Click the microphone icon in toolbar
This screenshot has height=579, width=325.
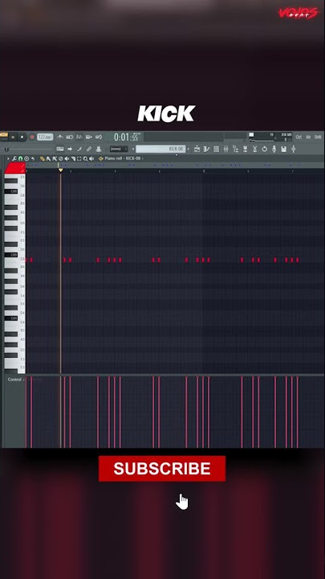(x=274, y=149)
